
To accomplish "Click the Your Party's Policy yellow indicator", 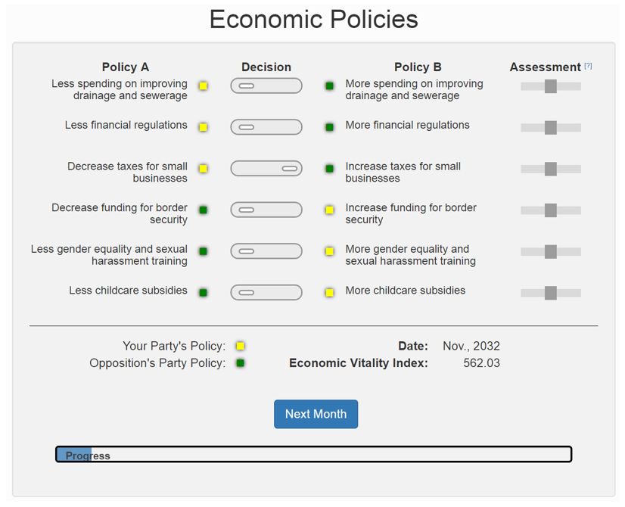I will pyautogui.click(x=240, y=346).
